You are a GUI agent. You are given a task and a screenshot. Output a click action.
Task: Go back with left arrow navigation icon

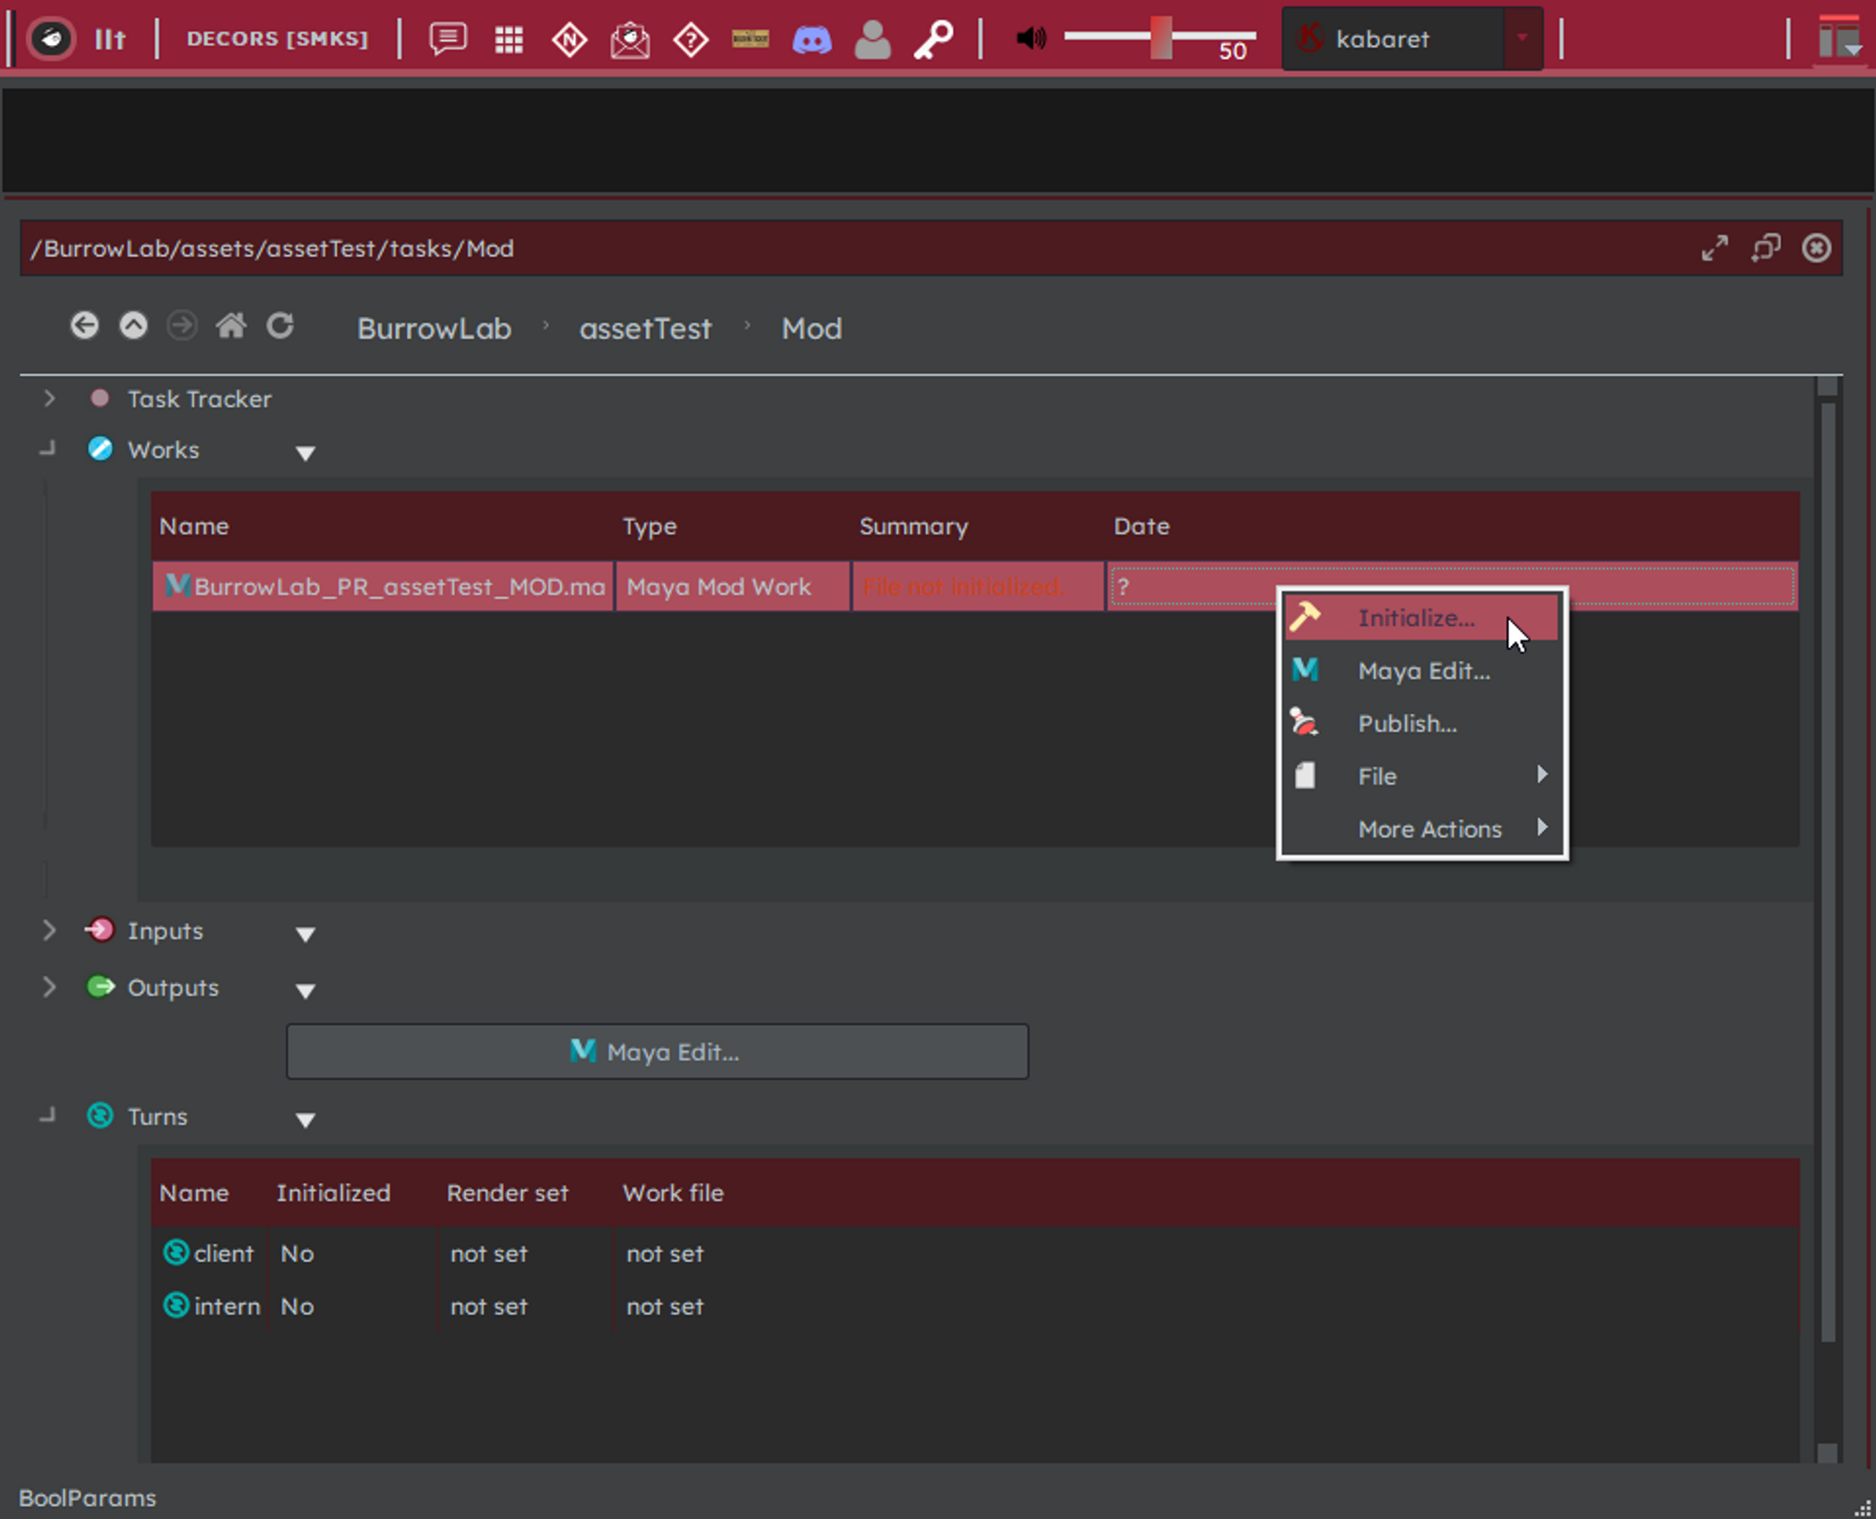click(x=84, y=325)
